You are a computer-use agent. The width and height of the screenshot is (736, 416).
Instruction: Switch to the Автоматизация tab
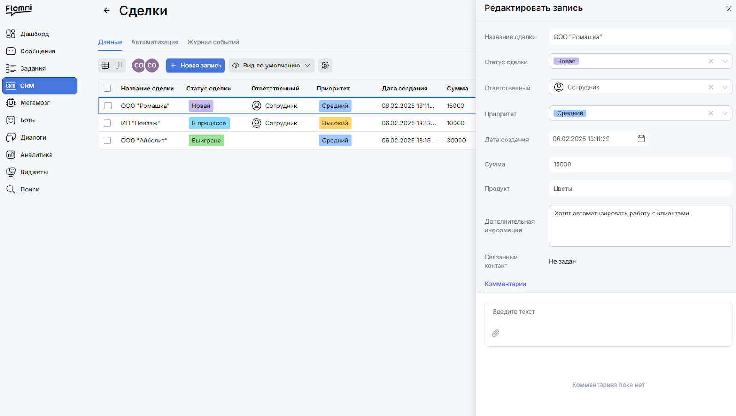[x=155, y=42]
